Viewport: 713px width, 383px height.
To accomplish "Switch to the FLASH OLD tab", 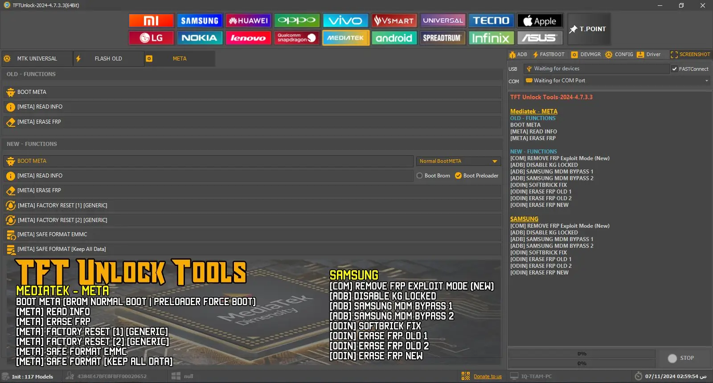I will click(x=108, y=59).
